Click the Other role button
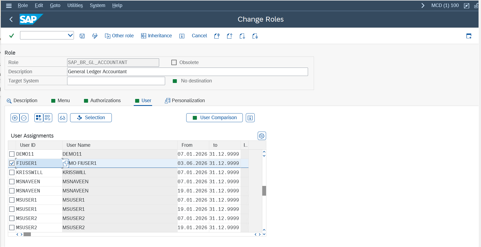The width and height of the screenshot is (481, 247). pos(119,36)
